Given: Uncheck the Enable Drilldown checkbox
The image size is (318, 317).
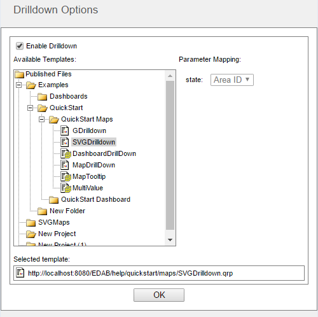Looking at the screenshot, I should point(20,46).
